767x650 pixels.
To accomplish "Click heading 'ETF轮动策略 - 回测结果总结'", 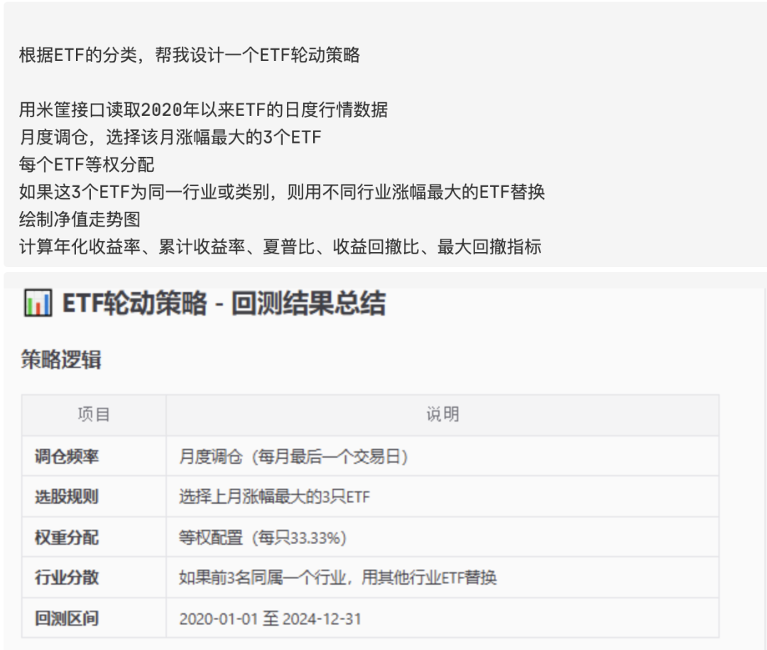I will (x=224, y=303).
